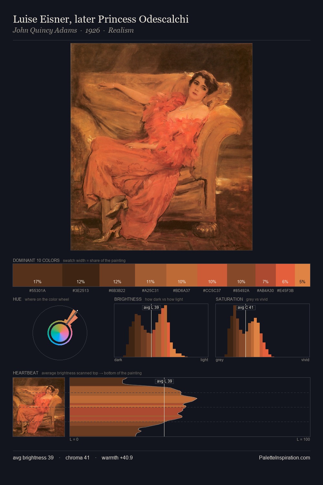Click the small painting thumbnail beside Heartbeat
Image resolution: width=323 pixels, height=485 pixels.
point(39,407)
